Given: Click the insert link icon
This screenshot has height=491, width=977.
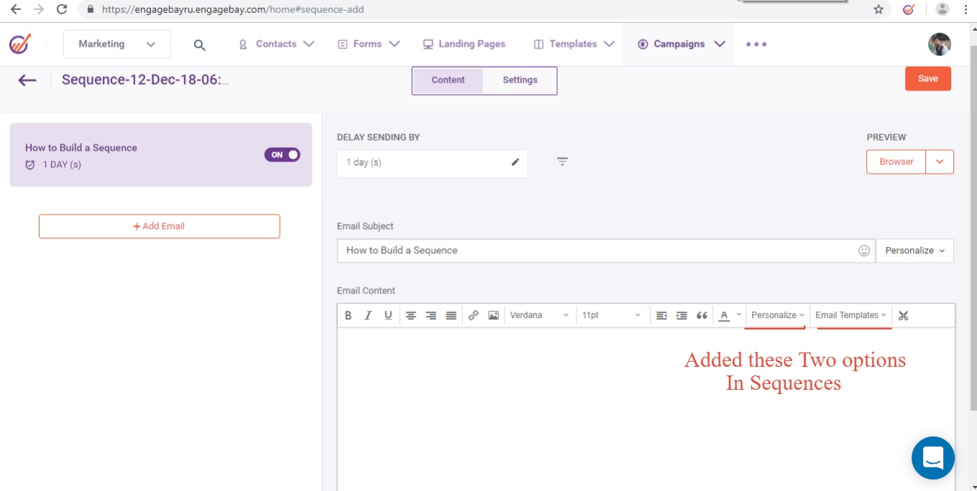Looking at the screenshot, I should pos(473,315).
